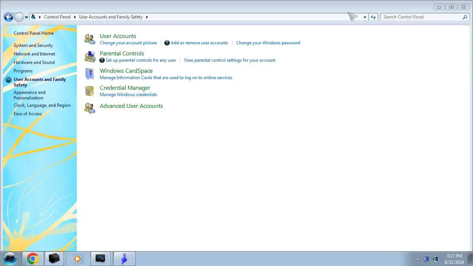Viewport: 473px width, 266px height.
Task: Click the Credential Manager safe icon
Action: [x=89, y=91]
